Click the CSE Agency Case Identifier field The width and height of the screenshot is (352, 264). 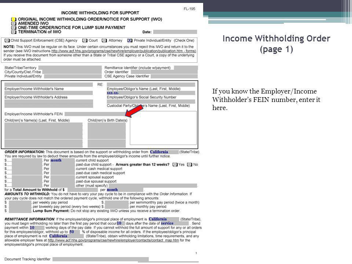tap(174, 76)
